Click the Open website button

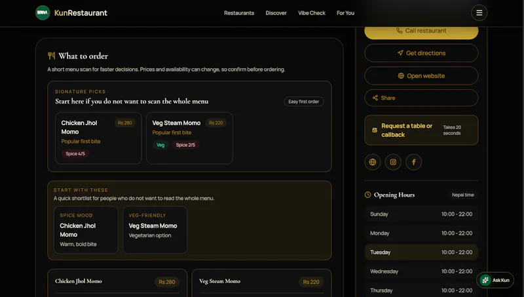click(x=421, y=75)
